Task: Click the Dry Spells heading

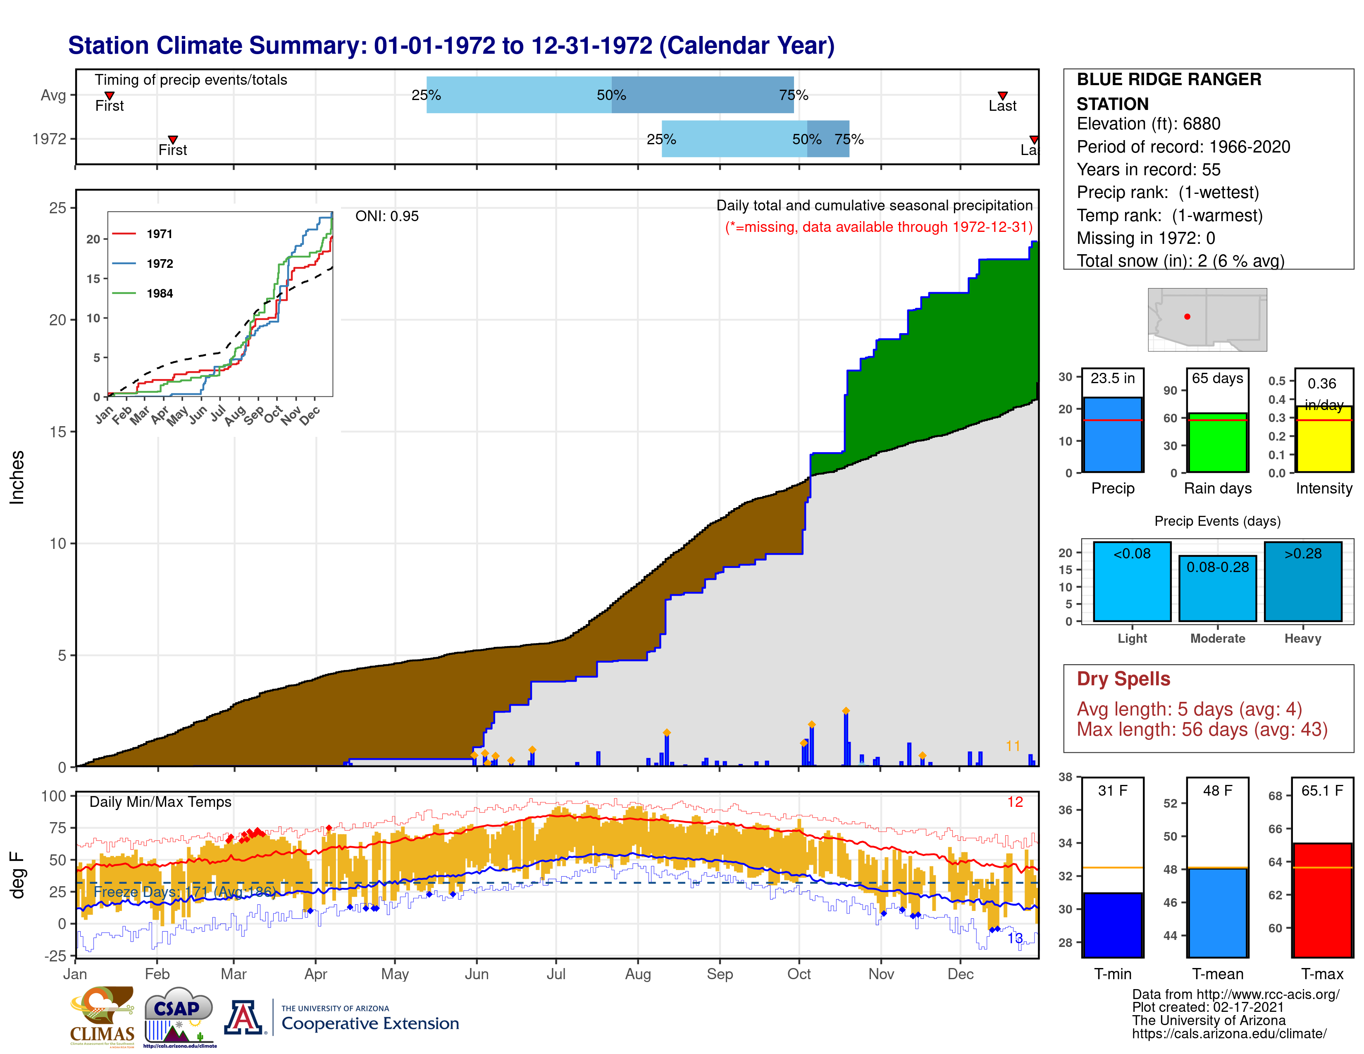Action: click(x=1123, y=679)
